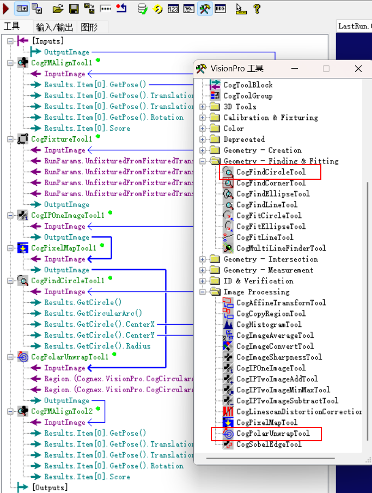Collapse CogFindCircleTool1 node

[10, 281]
